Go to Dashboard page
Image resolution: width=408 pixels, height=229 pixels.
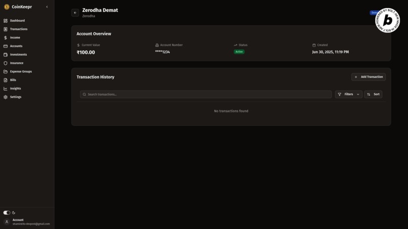[17, 21]
